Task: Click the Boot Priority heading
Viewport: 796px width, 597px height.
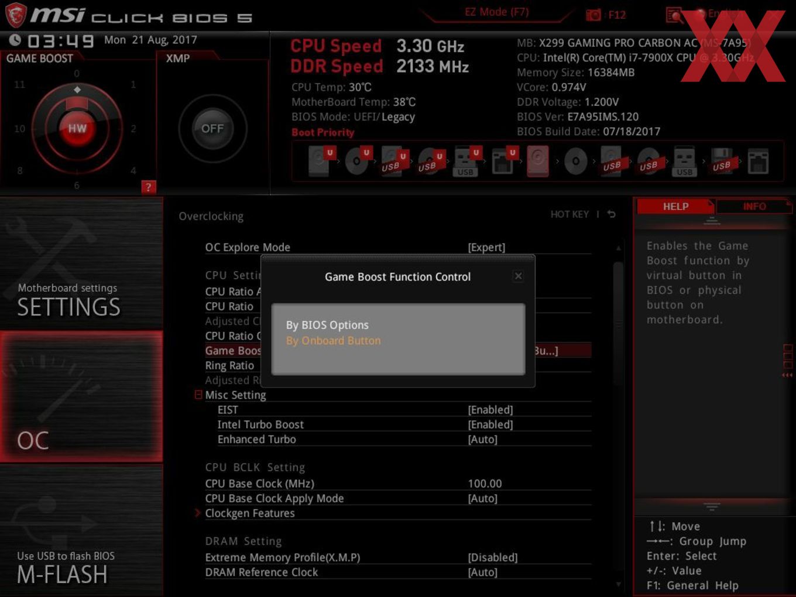Action: [323, 132]
